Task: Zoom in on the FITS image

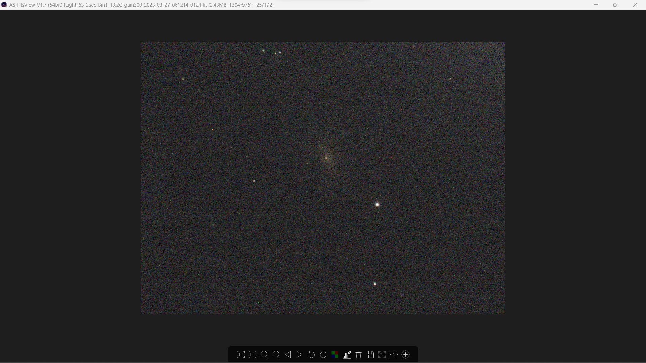Action: [x=264, y=355]
